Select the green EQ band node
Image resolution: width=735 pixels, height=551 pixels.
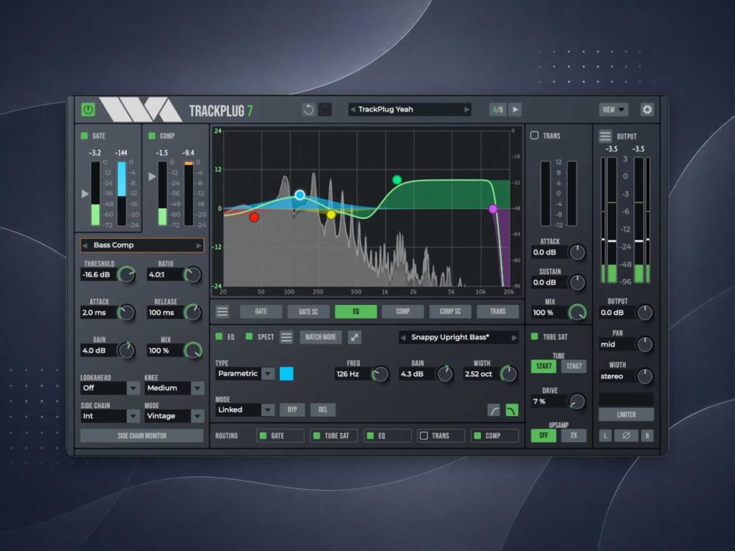coord(397,179)
